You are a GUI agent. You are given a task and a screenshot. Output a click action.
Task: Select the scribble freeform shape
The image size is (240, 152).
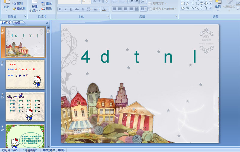coord(187,8)
